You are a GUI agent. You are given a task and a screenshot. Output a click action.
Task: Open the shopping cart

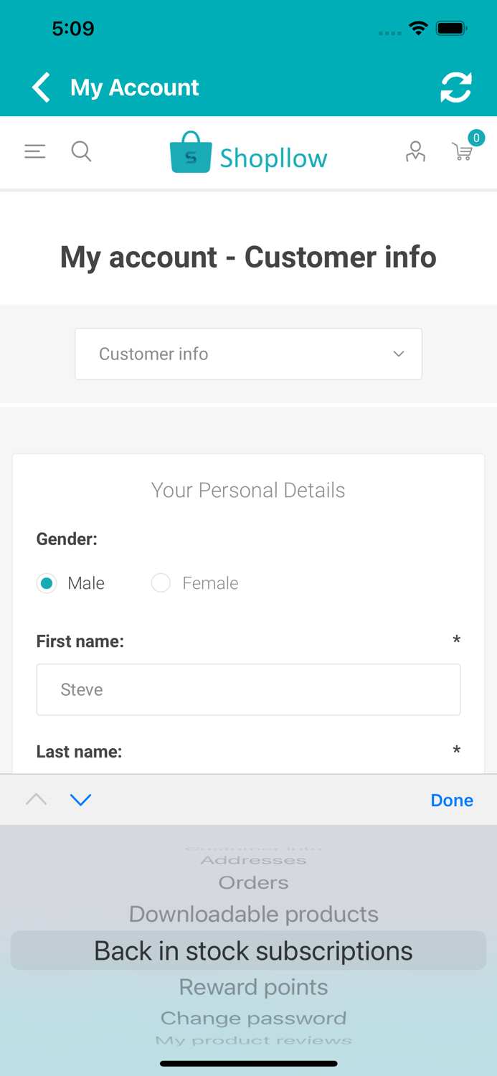click(x=463, y=151)
